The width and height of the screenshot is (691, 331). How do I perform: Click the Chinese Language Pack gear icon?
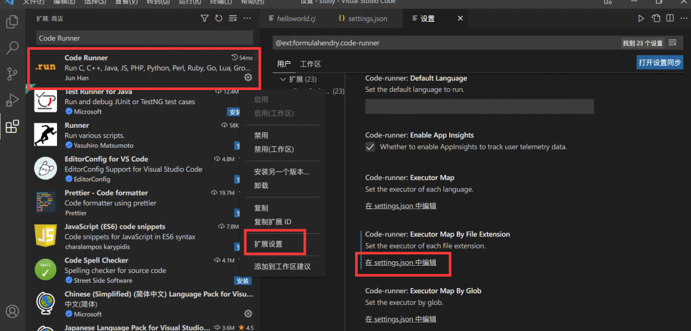click(x=248, y=313)
